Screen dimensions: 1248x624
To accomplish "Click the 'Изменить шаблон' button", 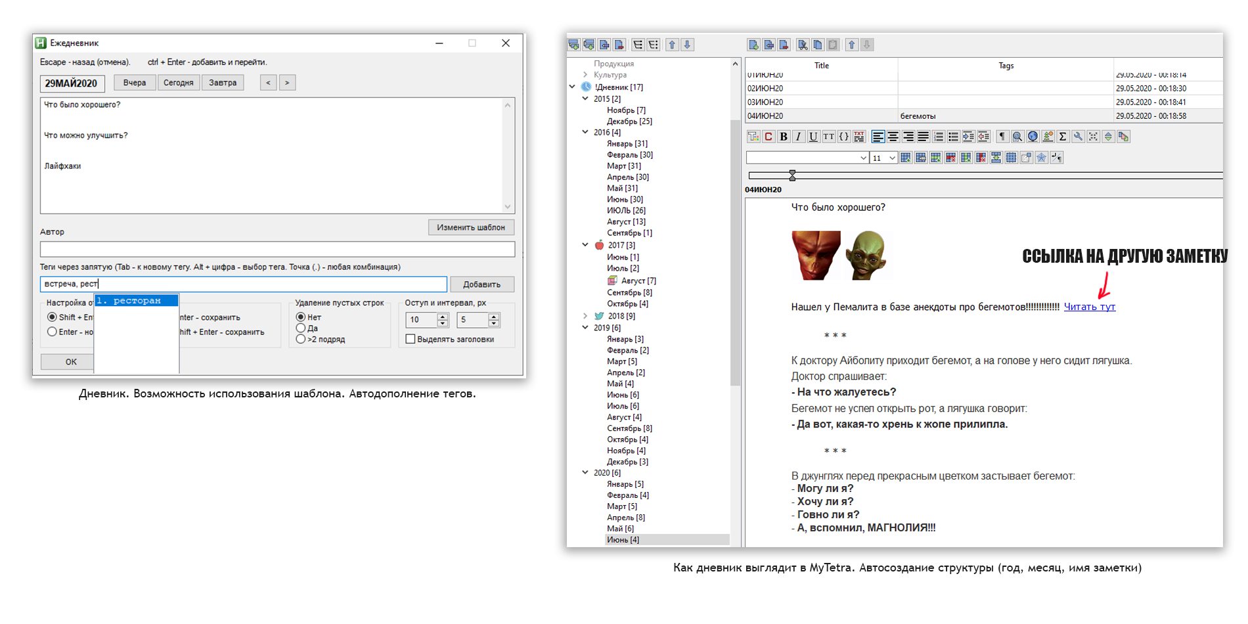I will pyautogui.click(x=471, y=227).
